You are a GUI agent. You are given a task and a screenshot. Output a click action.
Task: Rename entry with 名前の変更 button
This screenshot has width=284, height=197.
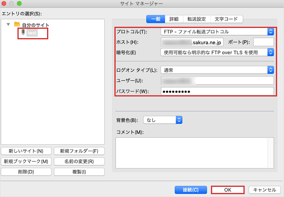pyautogui.click(x=79, y=161)
